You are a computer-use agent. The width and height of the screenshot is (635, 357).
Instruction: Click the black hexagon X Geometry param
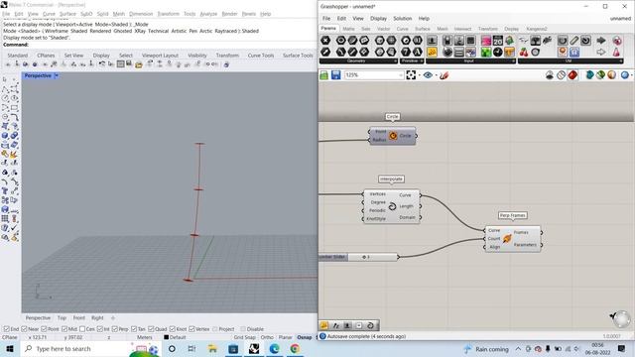[x=325, y=41]
